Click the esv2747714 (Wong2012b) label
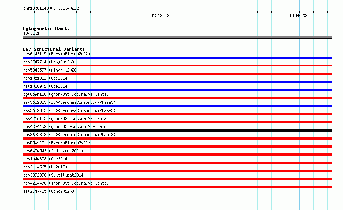 click(x=49, y=62)
